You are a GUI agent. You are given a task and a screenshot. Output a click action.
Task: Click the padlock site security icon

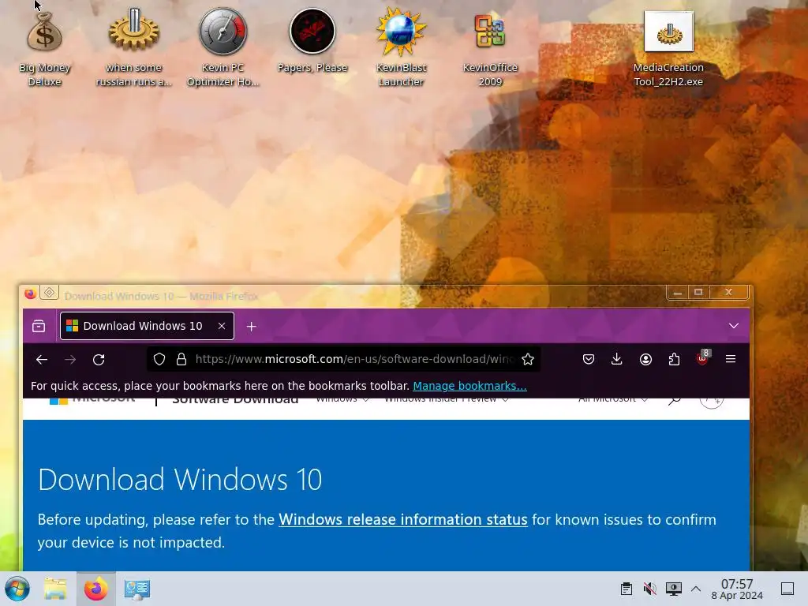[181, 359]
